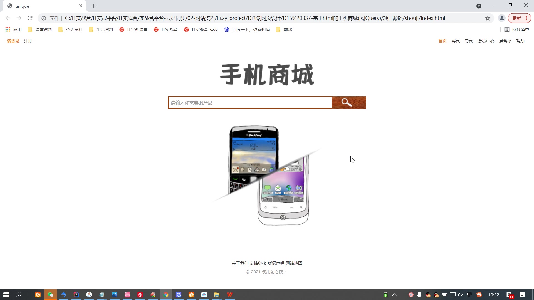Open 平台资料 bookmark folder
Viewport: 534px width, 300px height.
point(101,30)
